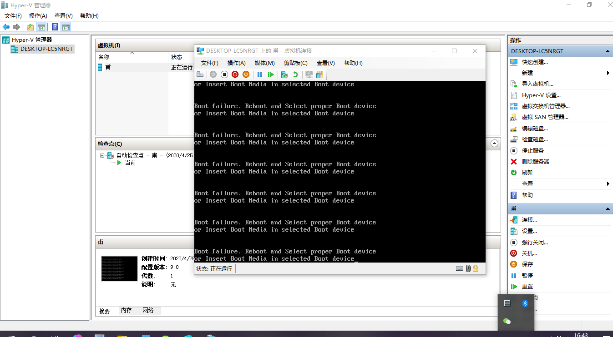Select Hyper-V 管理器 root tree node
The image size is (613, 337).
click(x=32, y=40)
